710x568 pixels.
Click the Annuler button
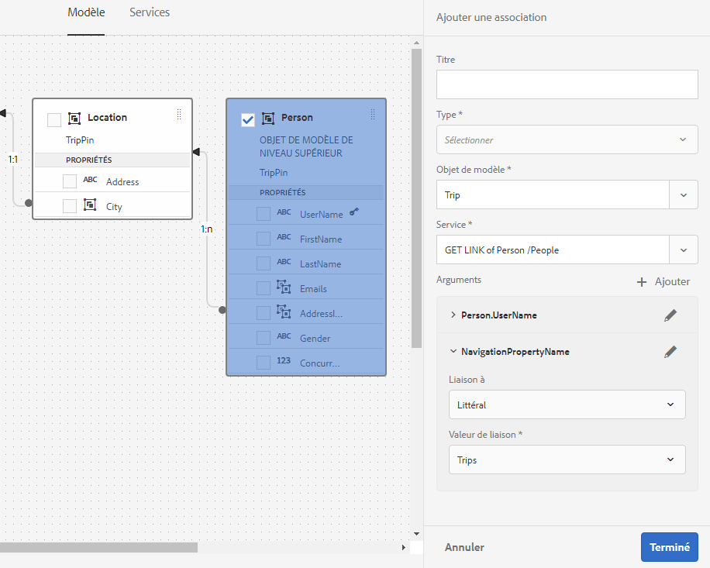click(464, 547)
